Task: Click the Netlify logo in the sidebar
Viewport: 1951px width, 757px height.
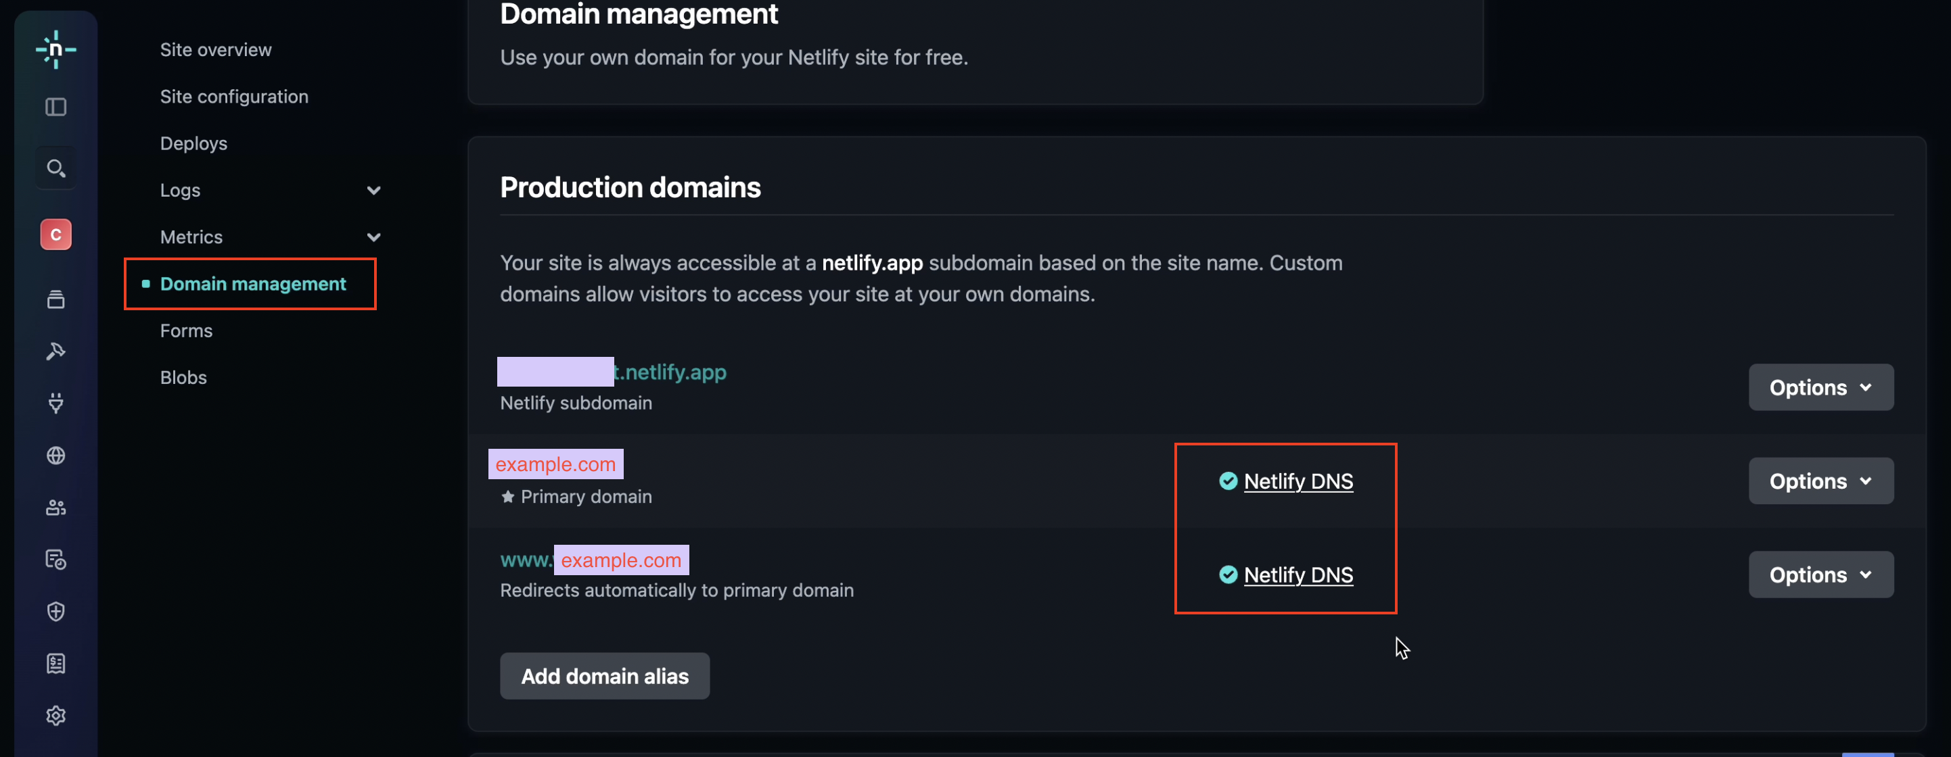Action: [56, 50]
